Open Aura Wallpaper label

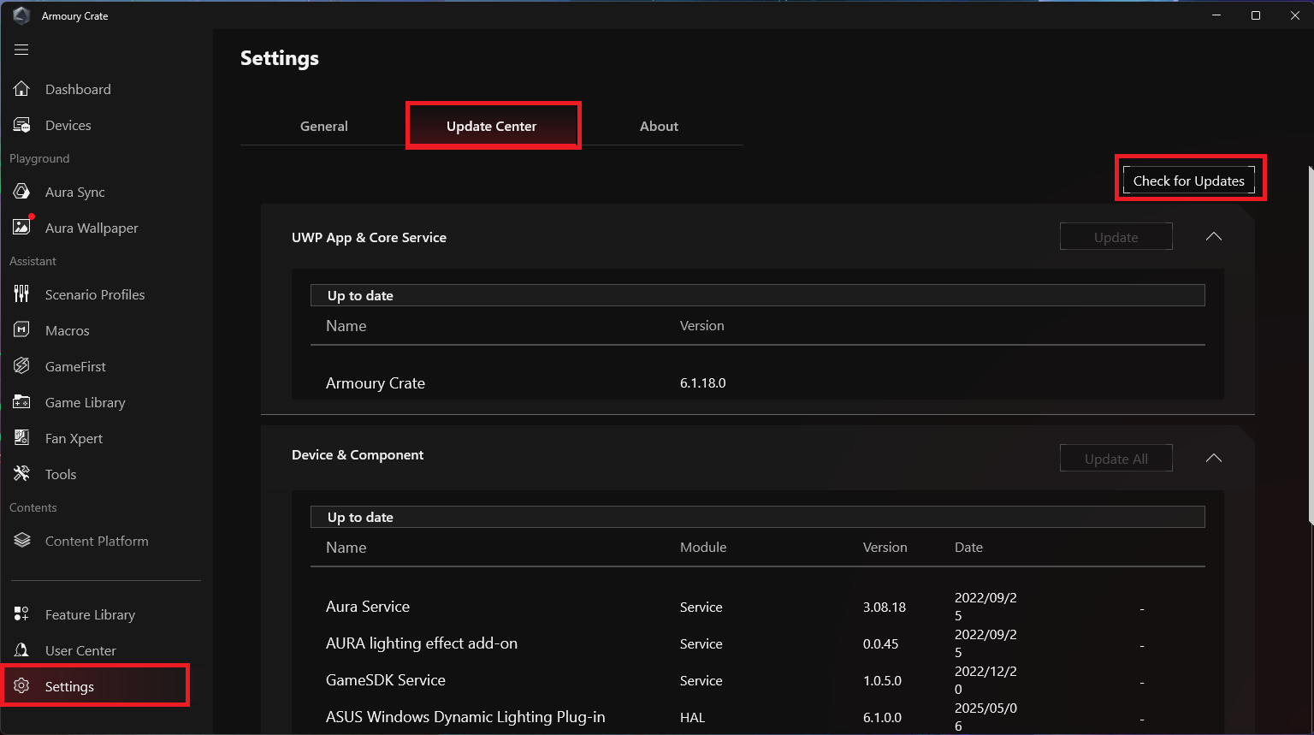(92, 228)
